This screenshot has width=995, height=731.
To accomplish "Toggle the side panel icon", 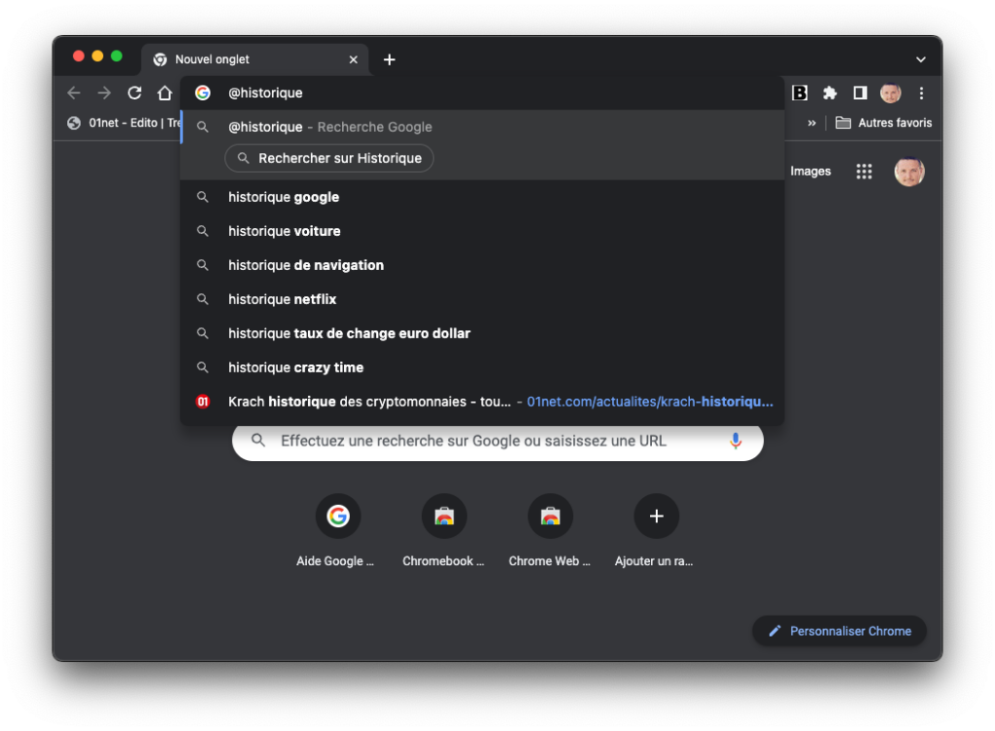I will (x=860, y=93).
